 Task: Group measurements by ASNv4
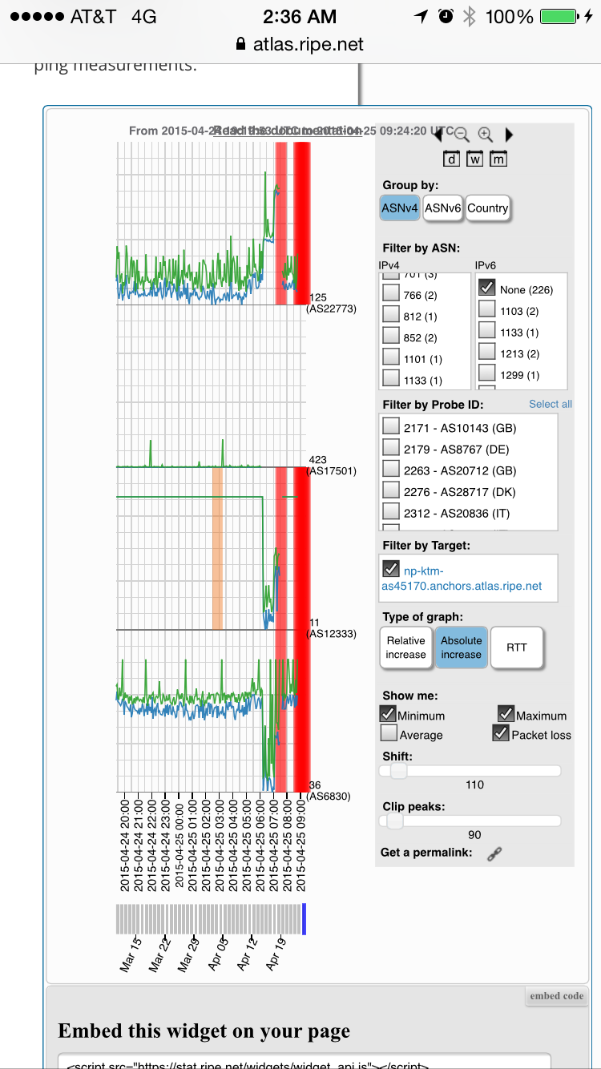coord(400,208)
